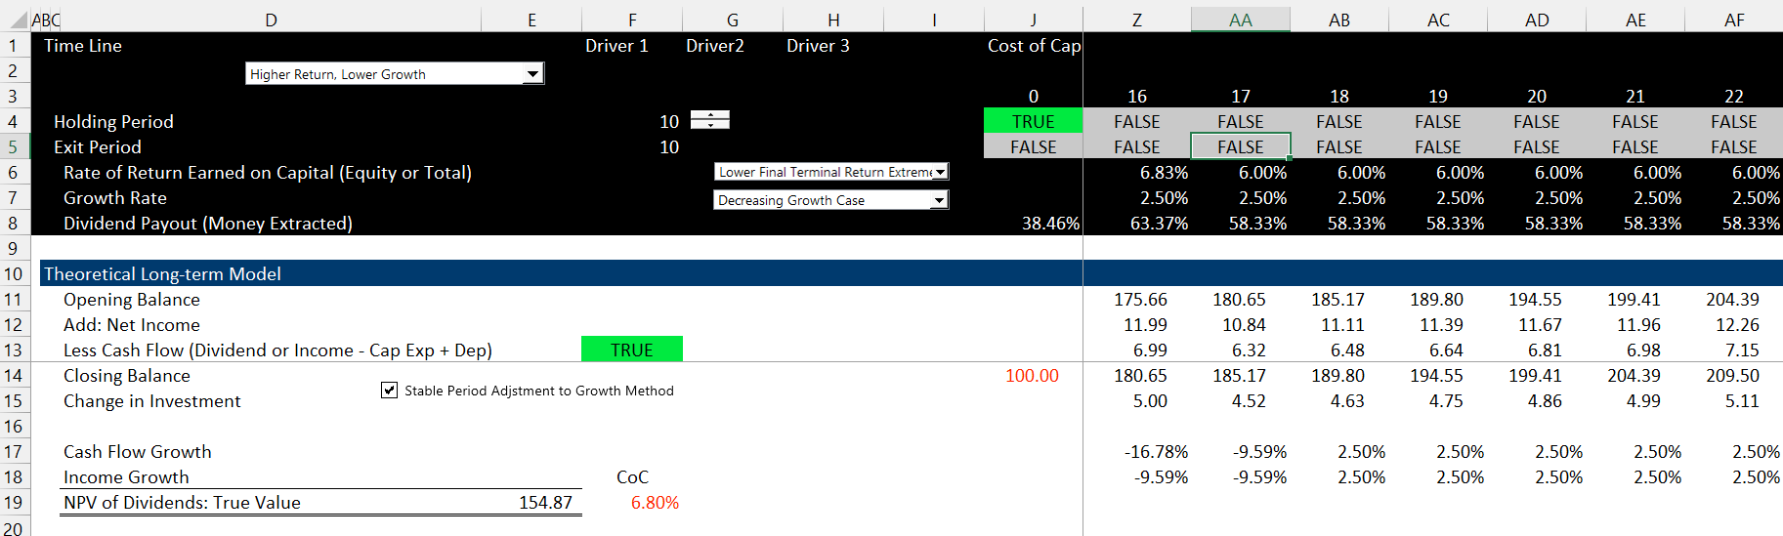Image resolution: width=1783 pixels, height=536 pixels.
Task: Select column AF header
Action: pos(1733,21)
